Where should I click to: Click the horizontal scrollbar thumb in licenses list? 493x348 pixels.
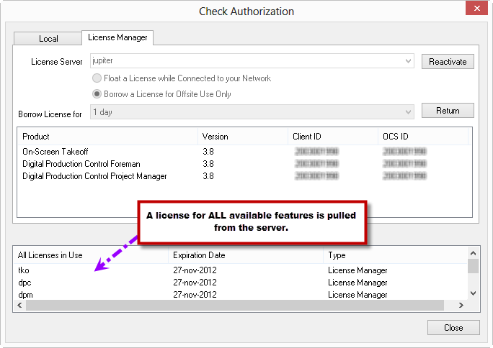[235, 305]
